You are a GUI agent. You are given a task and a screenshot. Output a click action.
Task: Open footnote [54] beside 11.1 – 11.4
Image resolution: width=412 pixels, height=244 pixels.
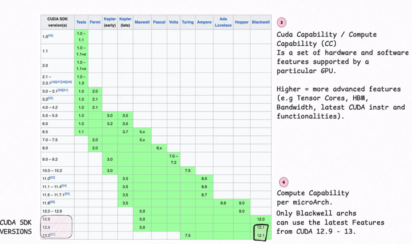pos(64,185)
